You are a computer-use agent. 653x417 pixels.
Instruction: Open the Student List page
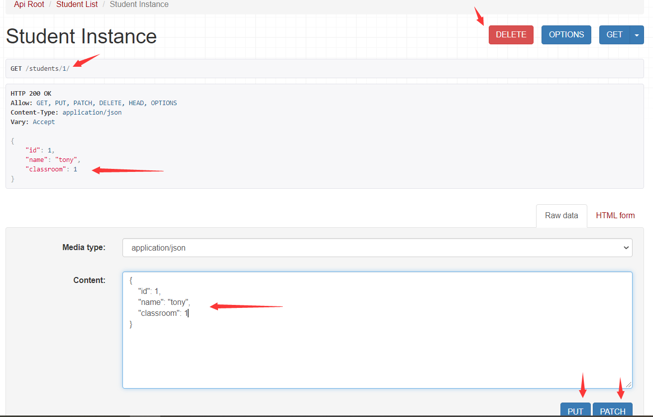tap(77, 4)
